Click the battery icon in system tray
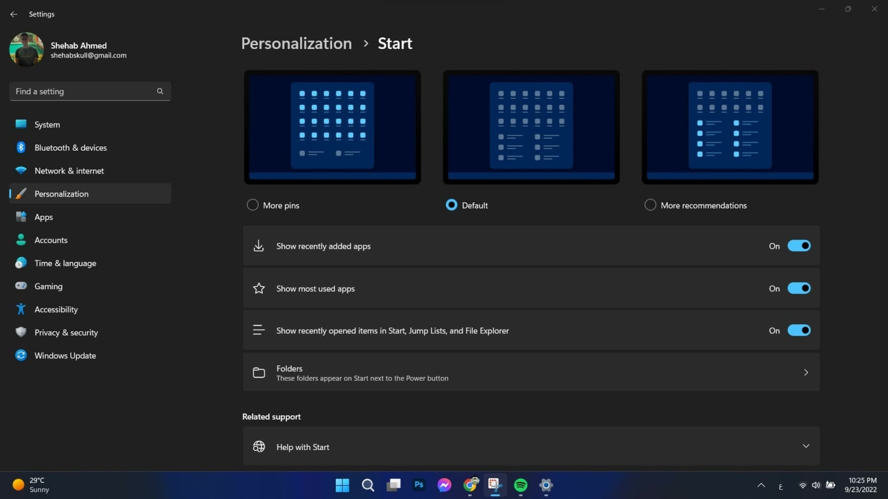888x499 pixels. coord(830,485)
